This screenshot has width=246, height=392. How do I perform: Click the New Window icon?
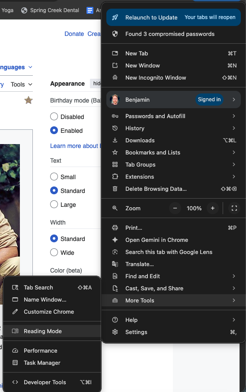(x=115, y=65)
